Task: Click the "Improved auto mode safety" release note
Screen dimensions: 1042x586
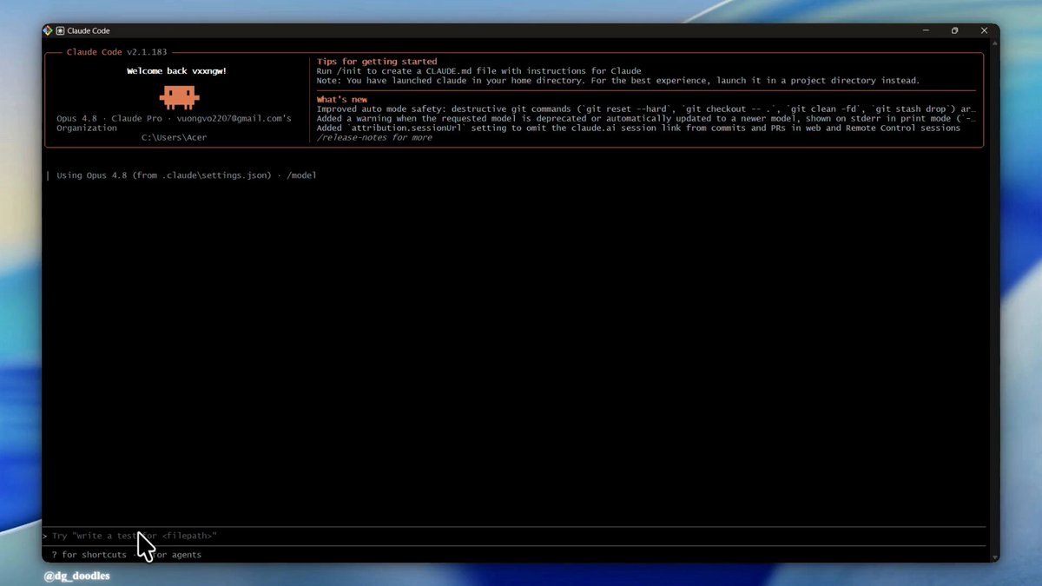Action: click(646, 109)
